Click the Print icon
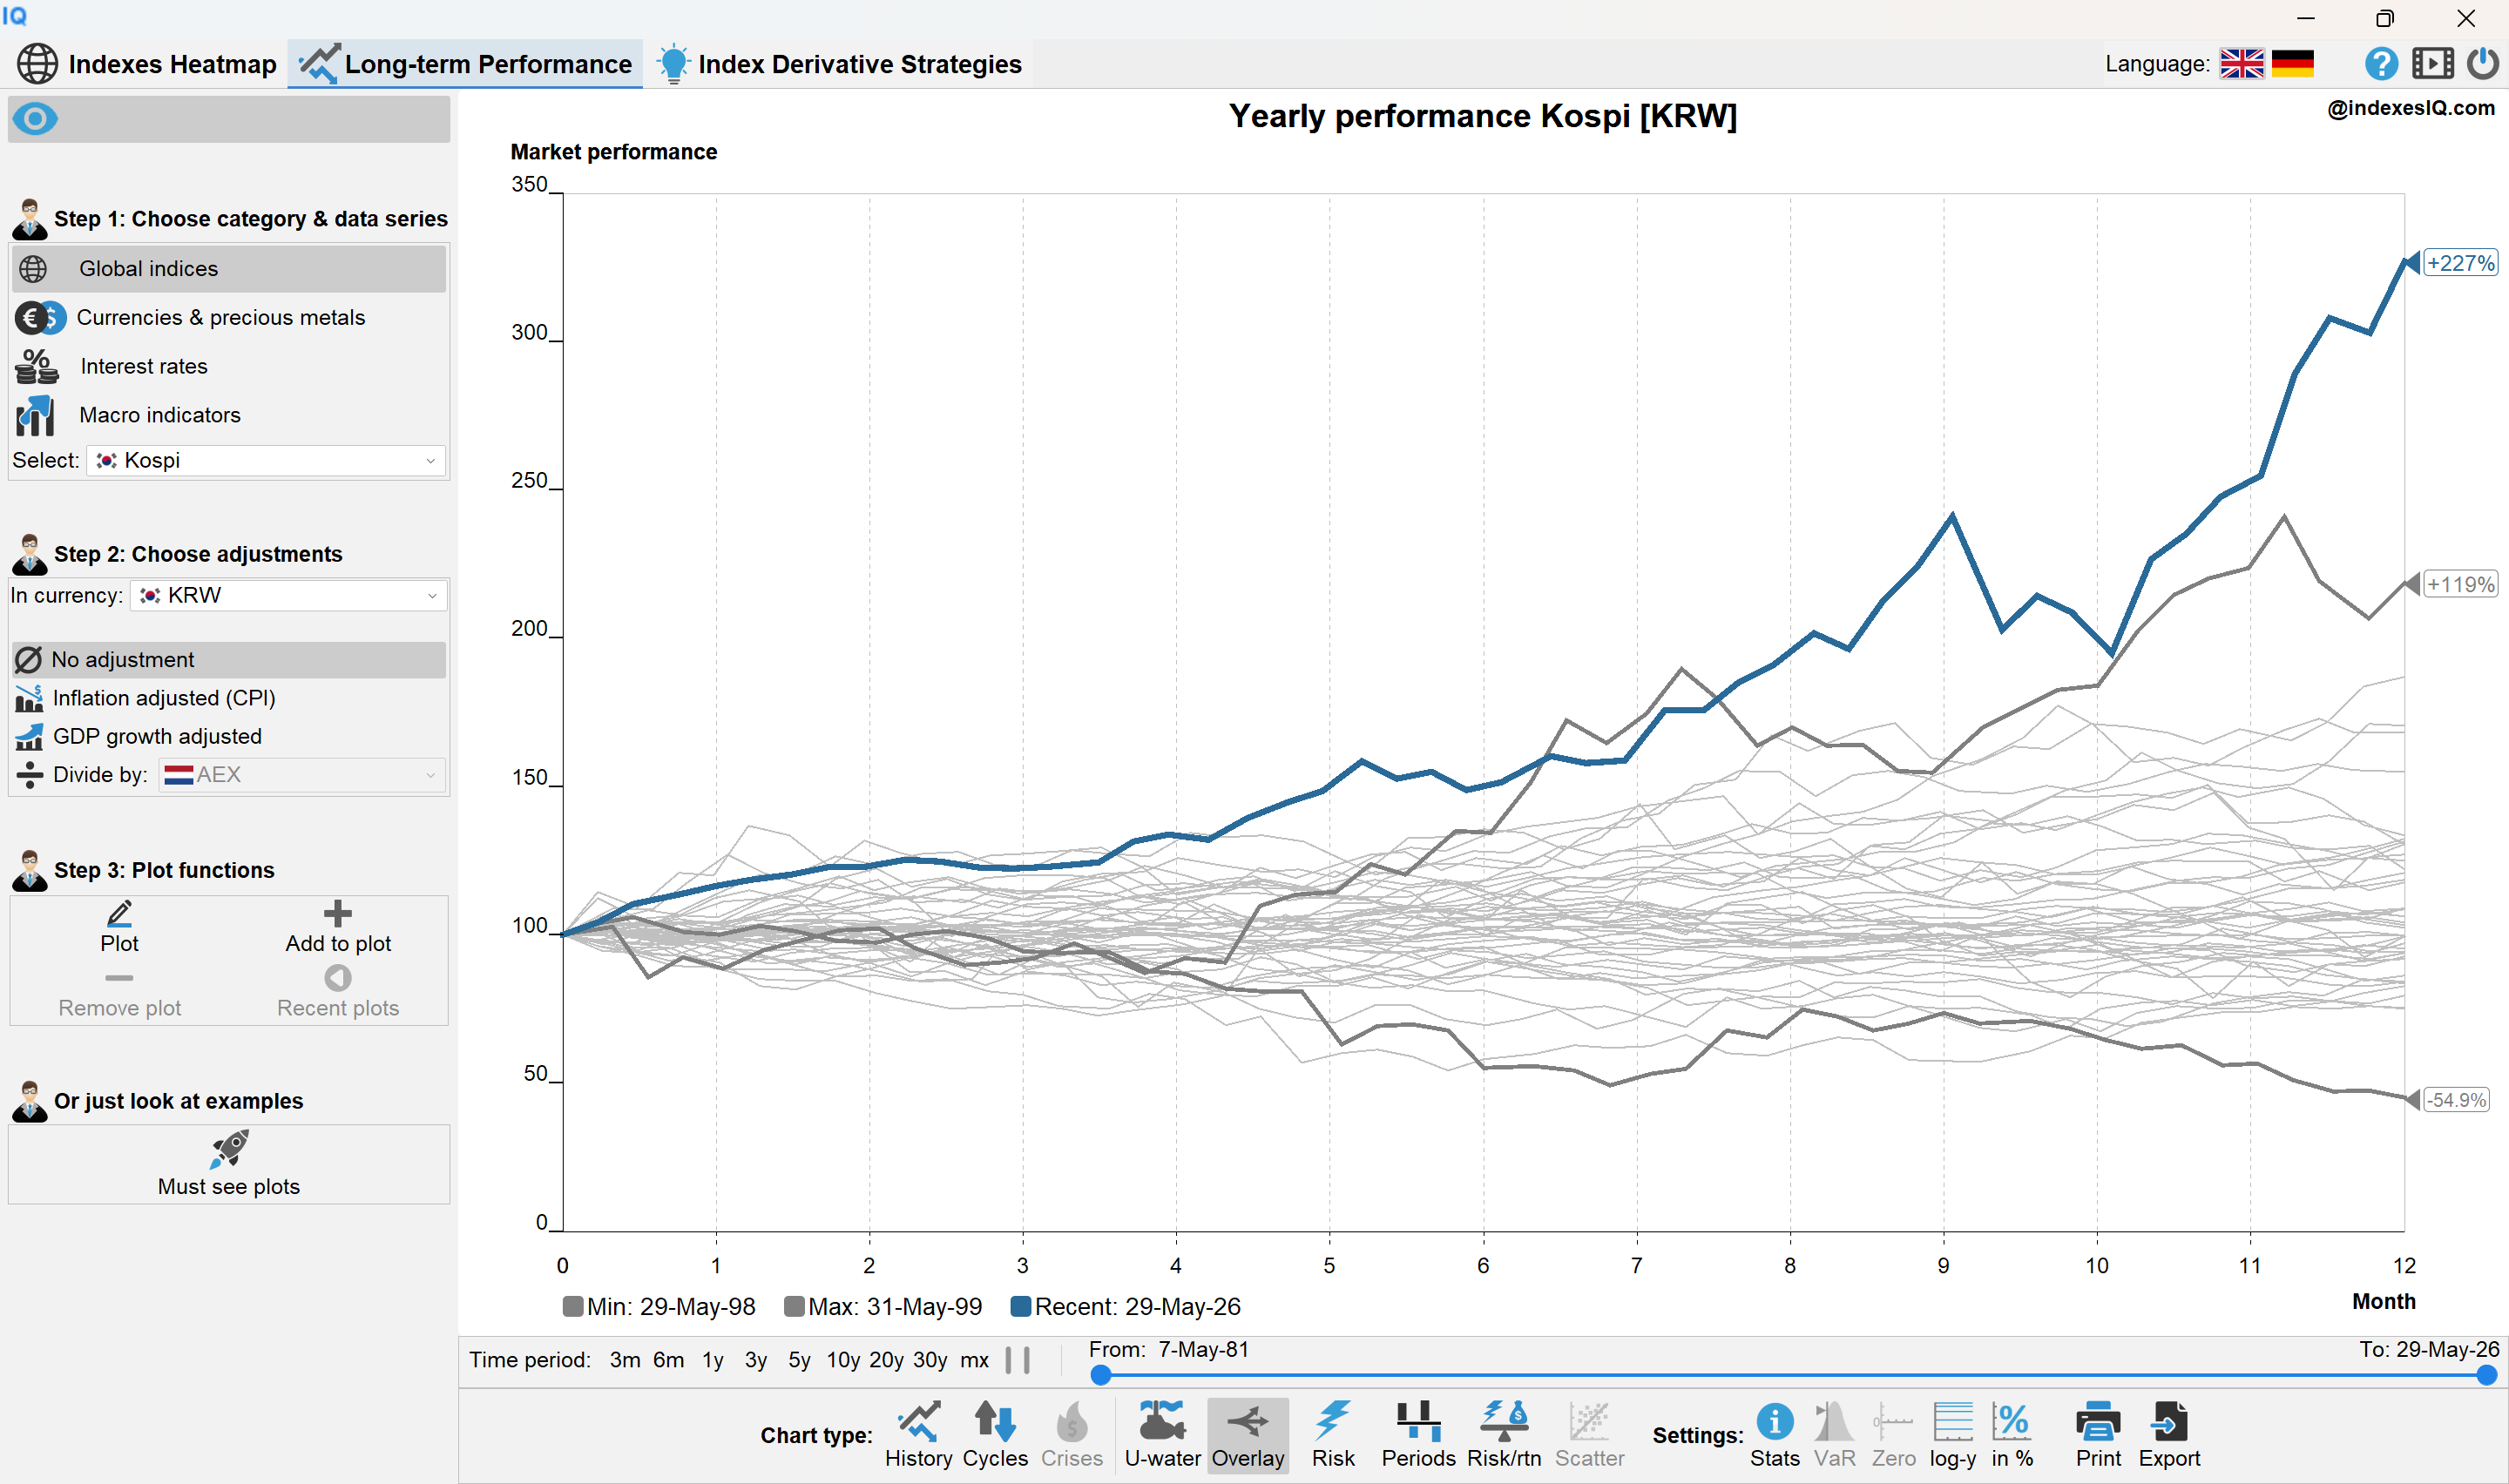This screenshot has width=2509, height=1484. click(x=2097, y=1434)
